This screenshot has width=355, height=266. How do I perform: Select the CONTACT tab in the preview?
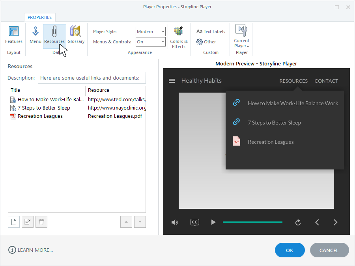326,81
